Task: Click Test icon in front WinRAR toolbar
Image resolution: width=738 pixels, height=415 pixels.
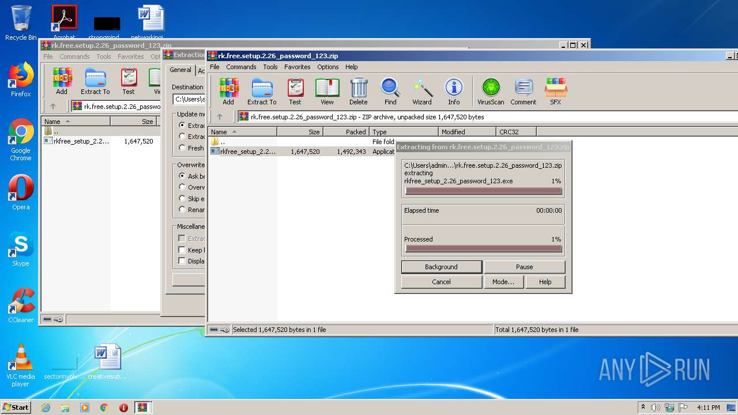Action: point(295,92)
